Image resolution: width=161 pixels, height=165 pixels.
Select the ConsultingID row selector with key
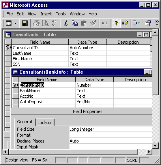[x=15, y=85]
